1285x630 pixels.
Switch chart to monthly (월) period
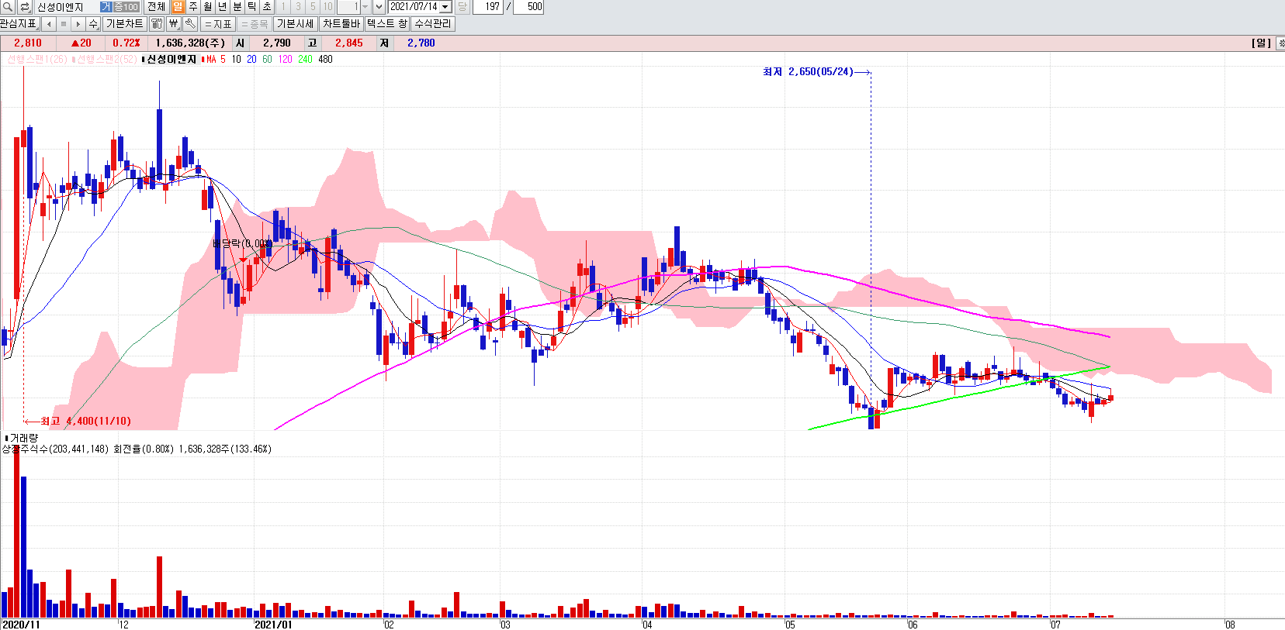[x=207, y=7]
